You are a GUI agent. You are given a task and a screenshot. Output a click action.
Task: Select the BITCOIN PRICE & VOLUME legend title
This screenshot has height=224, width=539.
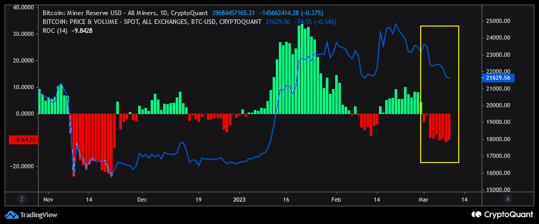pyautogui.click(x=152, y=22)
